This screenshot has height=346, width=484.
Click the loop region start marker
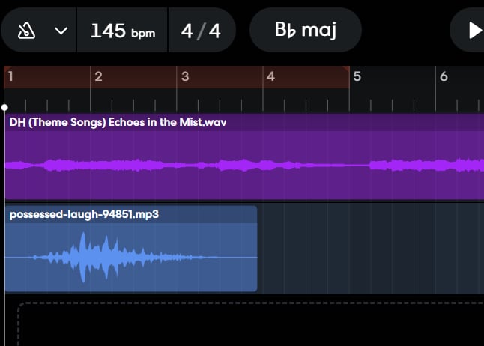click(x=7, y=69)
